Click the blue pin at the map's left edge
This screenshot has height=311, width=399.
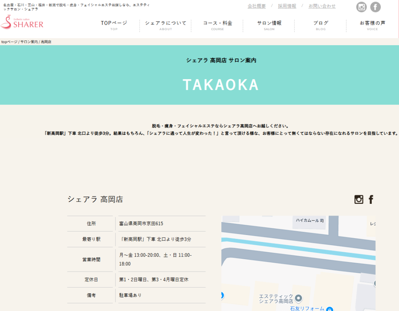click(x=222, y=295)
